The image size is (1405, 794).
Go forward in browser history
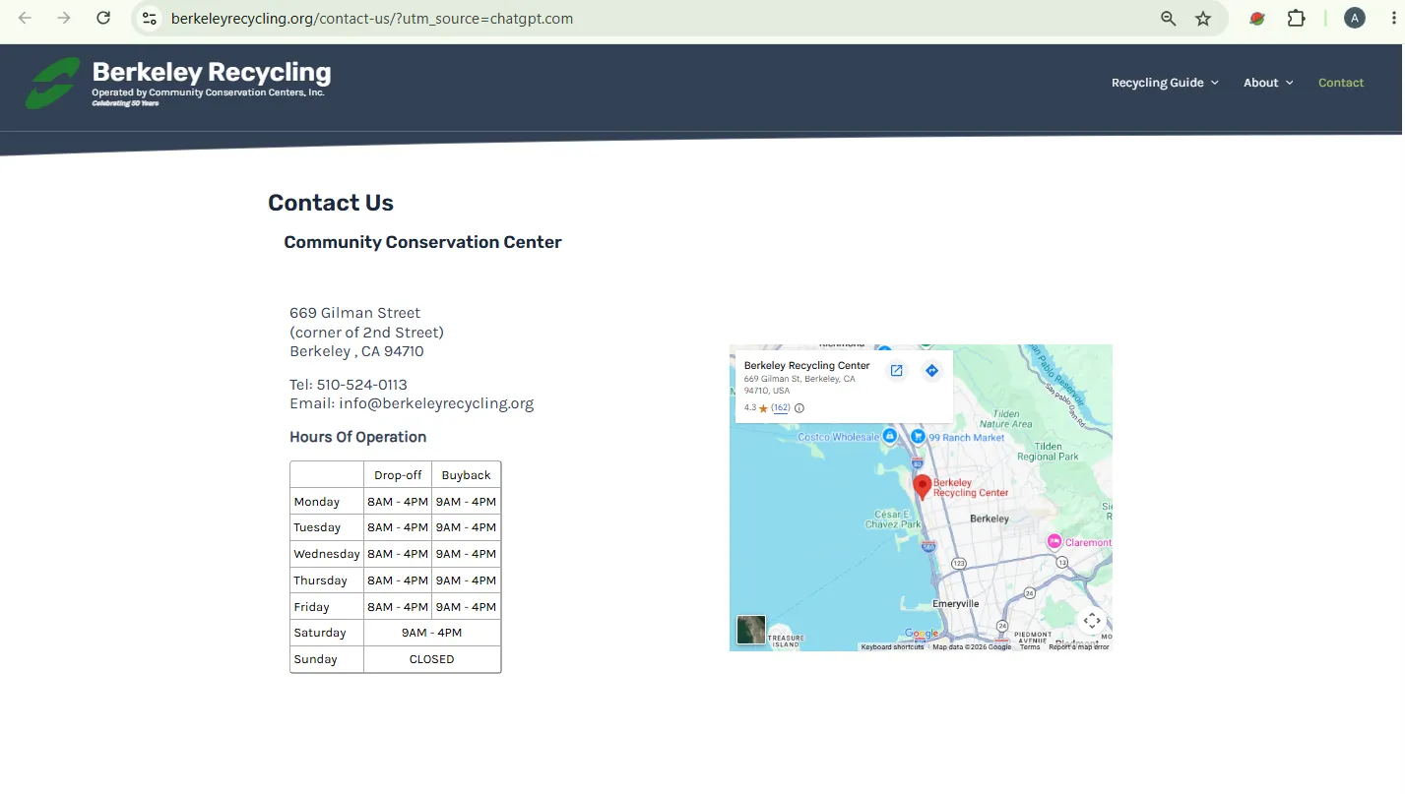(x=64, y=18)
